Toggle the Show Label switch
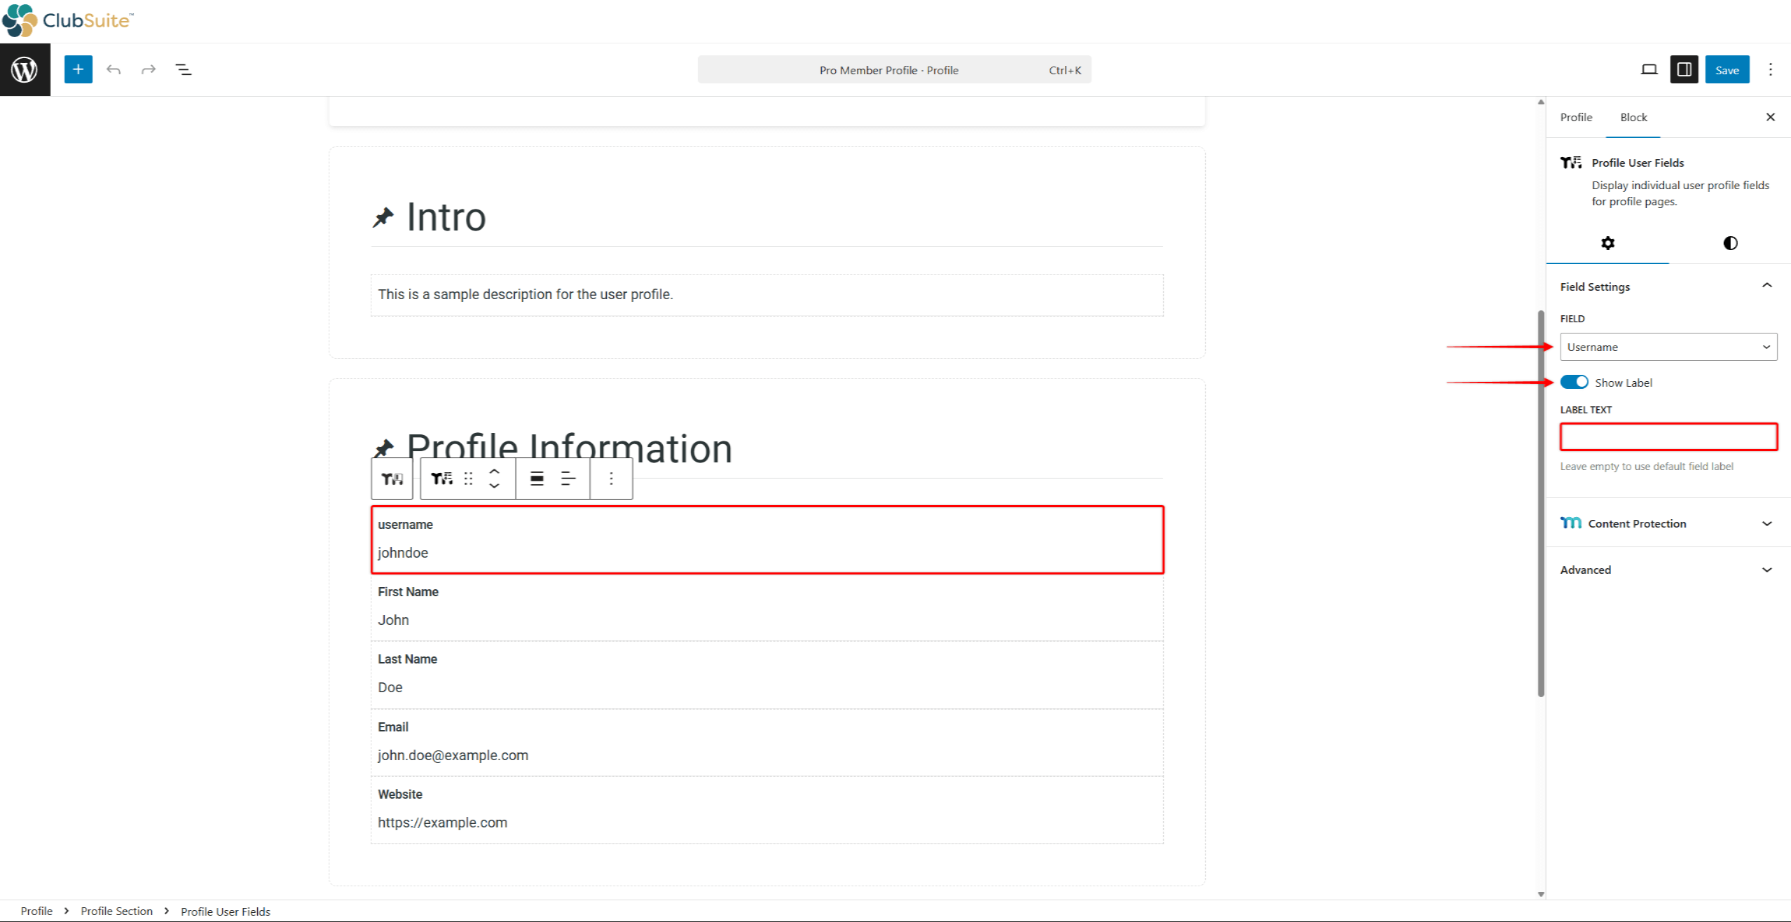Viewport: 1791px width, 922px height. tap(1574, 382)
